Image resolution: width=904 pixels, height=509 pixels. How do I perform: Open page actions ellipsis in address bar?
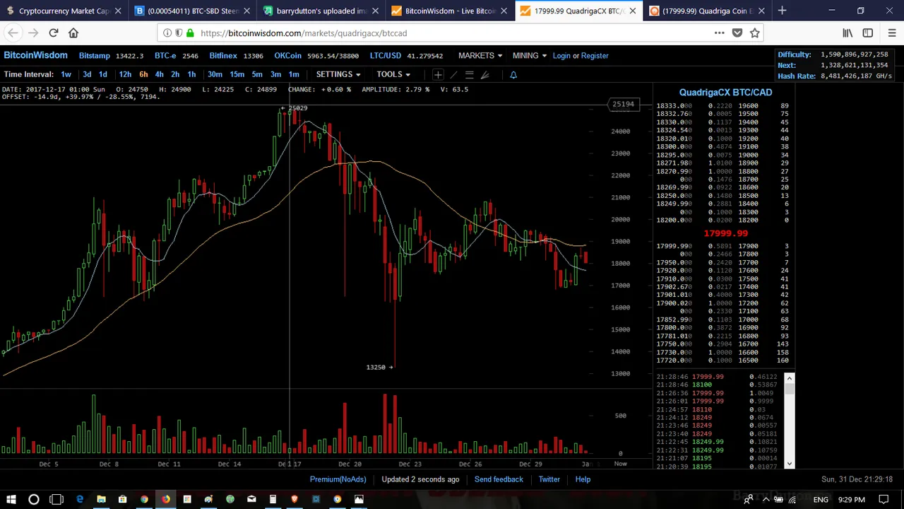tap(719, 33)
